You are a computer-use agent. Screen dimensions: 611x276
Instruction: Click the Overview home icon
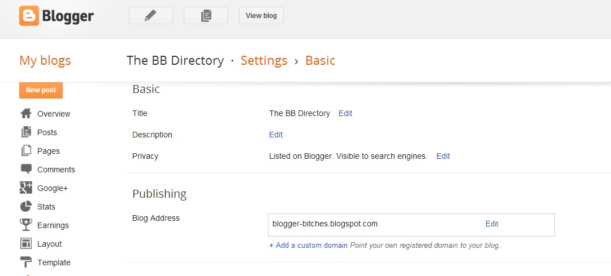pos(26,113)
